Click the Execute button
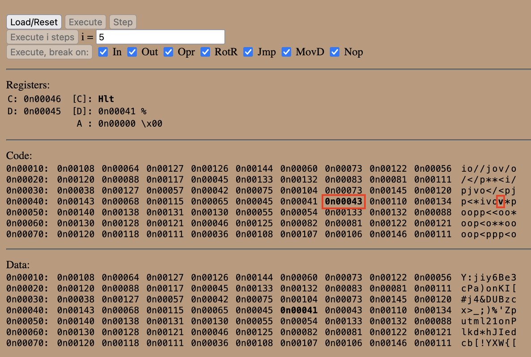The width and height of the screenshot is (531, 357). pos(85,22)
